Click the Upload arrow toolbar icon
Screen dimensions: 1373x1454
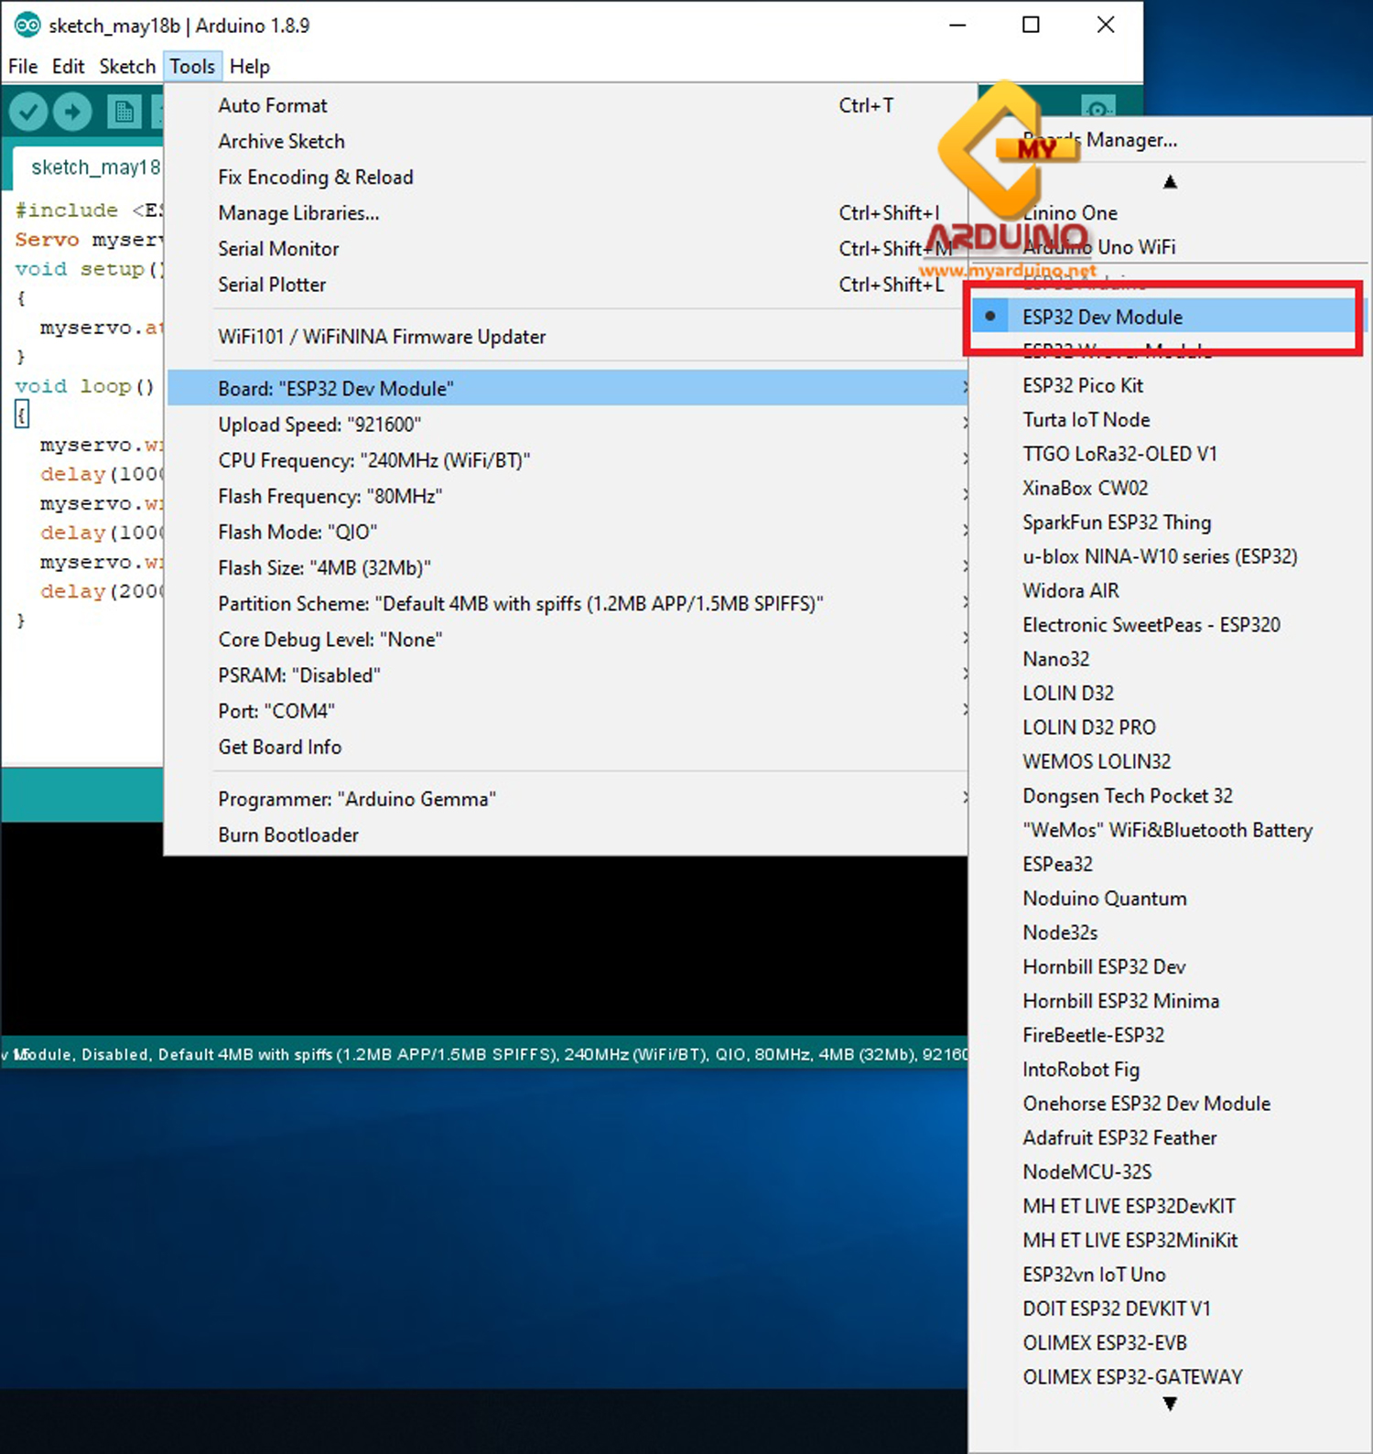pyautogui.click(x=72, y=113)
